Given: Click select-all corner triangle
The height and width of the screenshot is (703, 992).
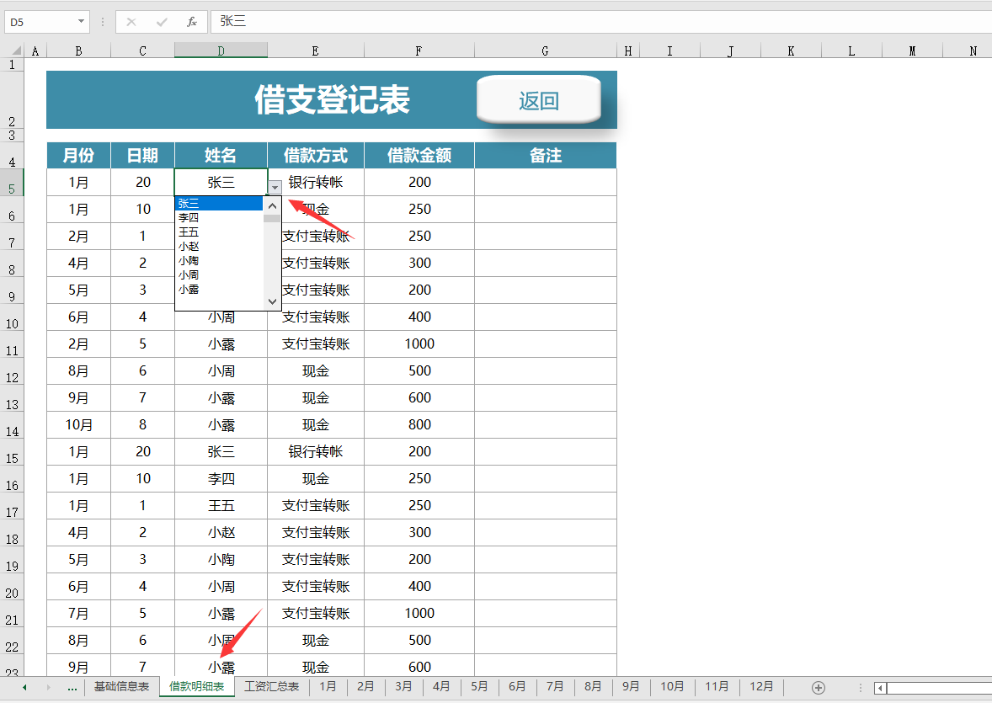Looking at the screenshot, I should pos(16,51).
